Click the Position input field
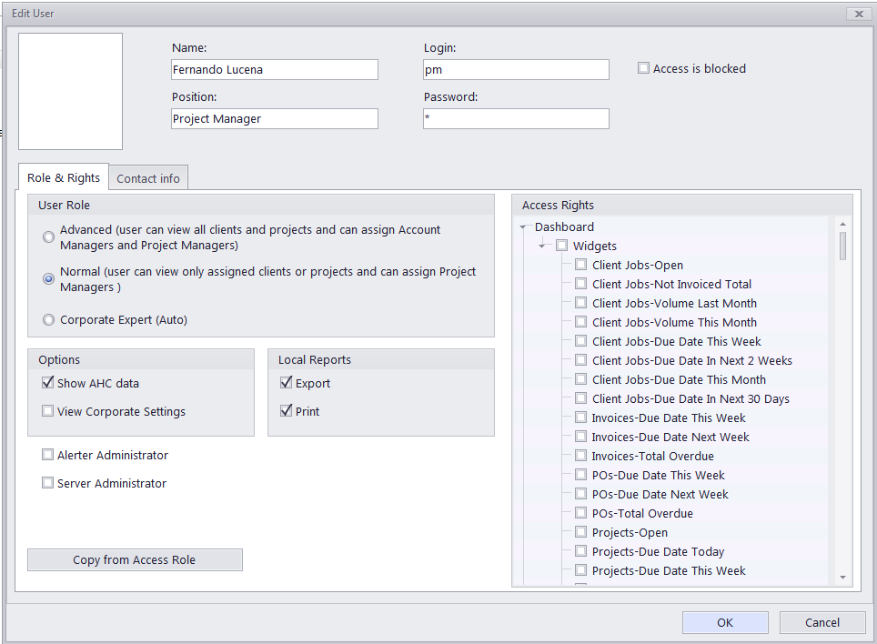The width and height of the screenshot is (877, 644). 275,118
